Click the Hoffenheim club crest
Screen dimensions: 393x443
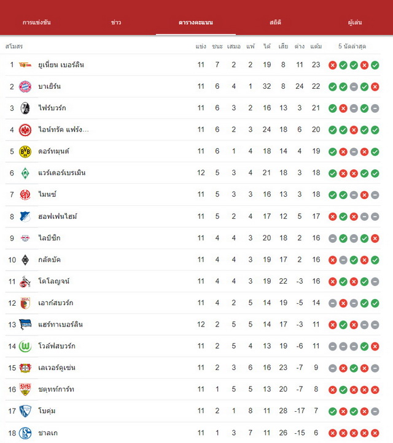pos(25,217)
